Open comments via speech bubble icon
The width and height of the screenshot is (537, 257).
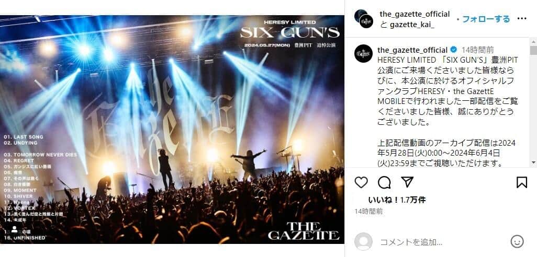point(384,182)
